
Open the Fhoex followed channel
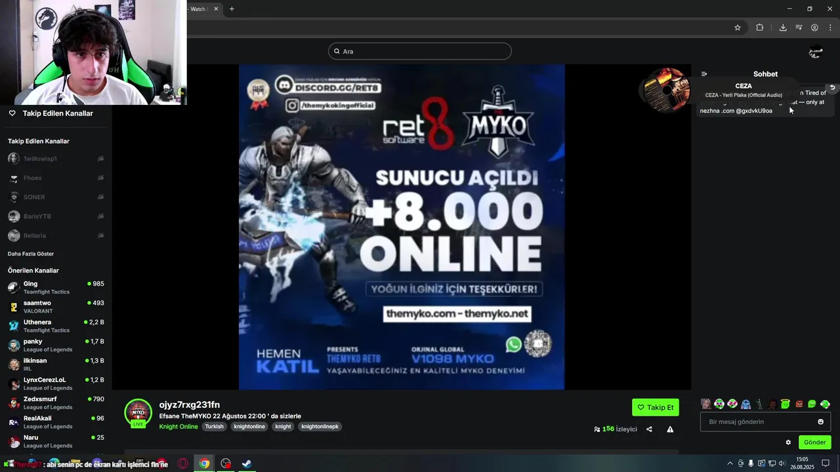click(x=56, y=178)
